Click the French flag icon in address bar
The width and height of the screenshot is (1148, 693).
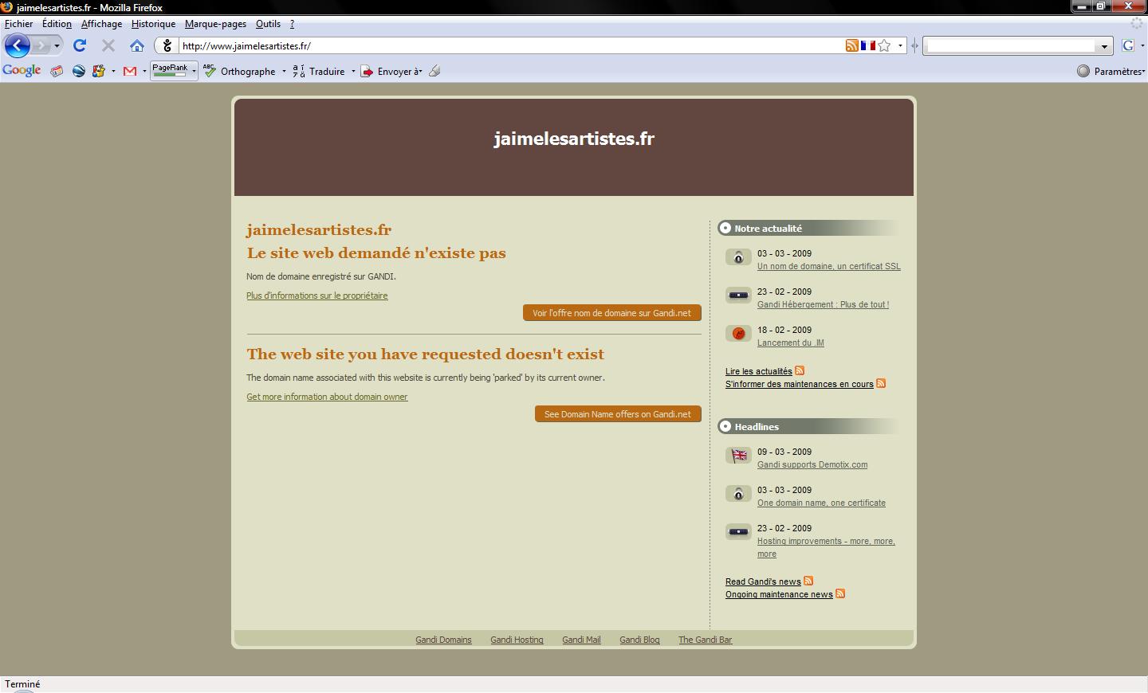[867, 45]
